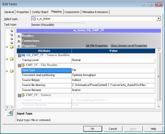Click the Source filename attribute cell

(47, 90)
